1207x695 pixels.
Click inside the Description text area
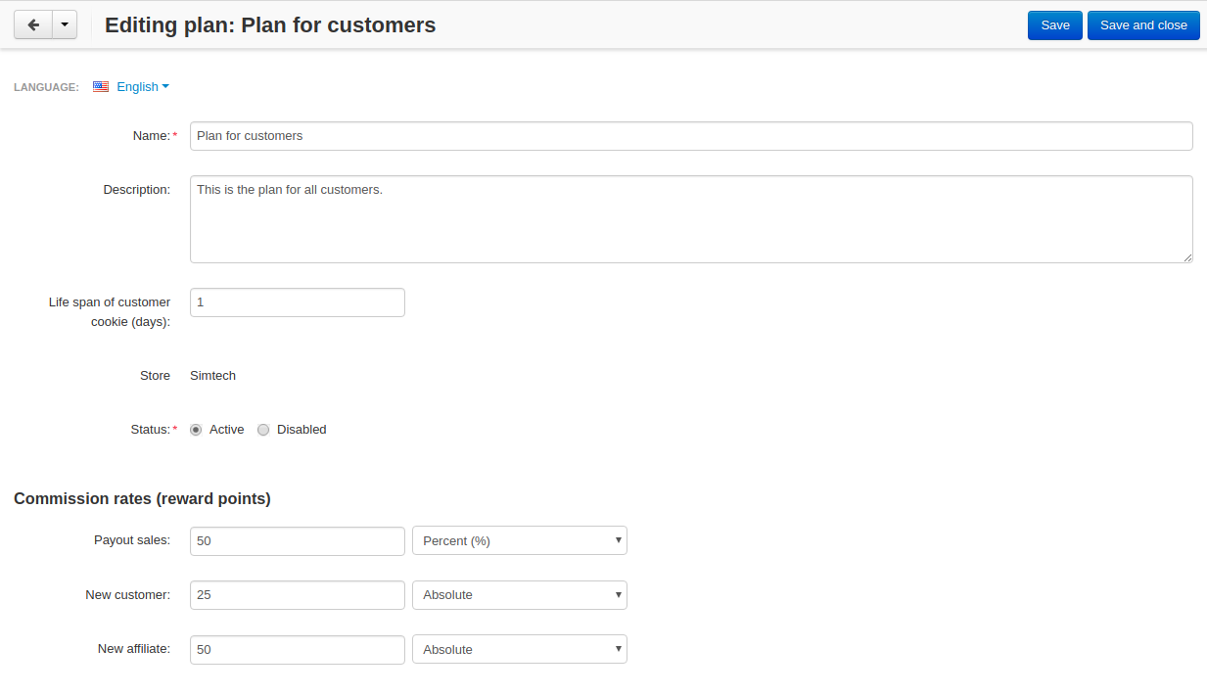pyautogui.click(x=691, y=219)
